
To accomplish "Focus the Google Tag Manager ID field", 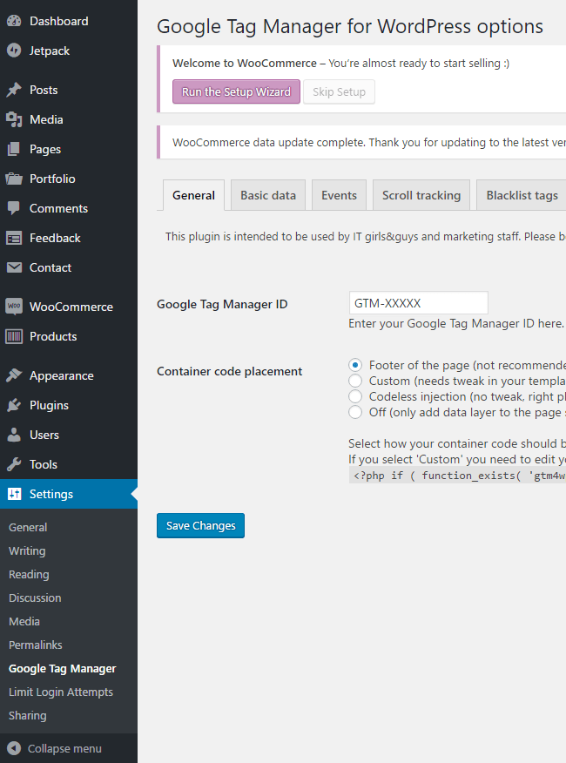I will tap(419, 303).
